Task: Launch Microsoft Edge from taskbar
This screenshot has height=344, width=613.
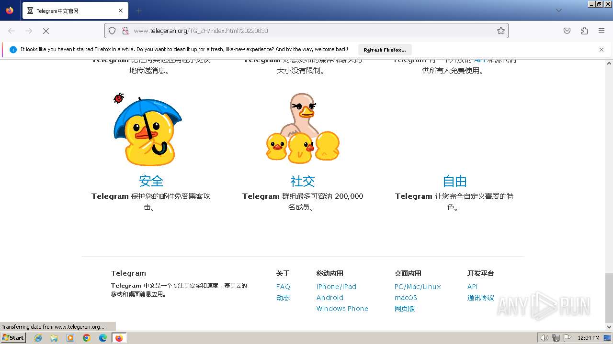Action: pyautogui.click(x=102, y=338)
